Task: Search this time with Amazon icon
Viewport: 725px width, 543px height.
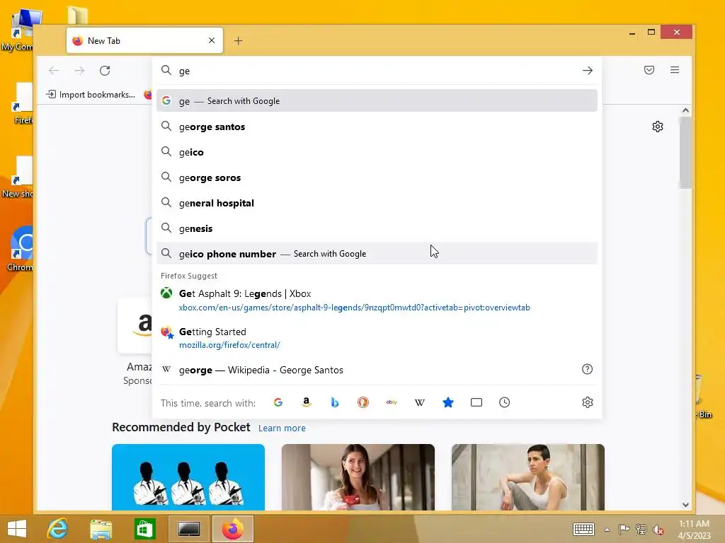Action: click(306, 402)
